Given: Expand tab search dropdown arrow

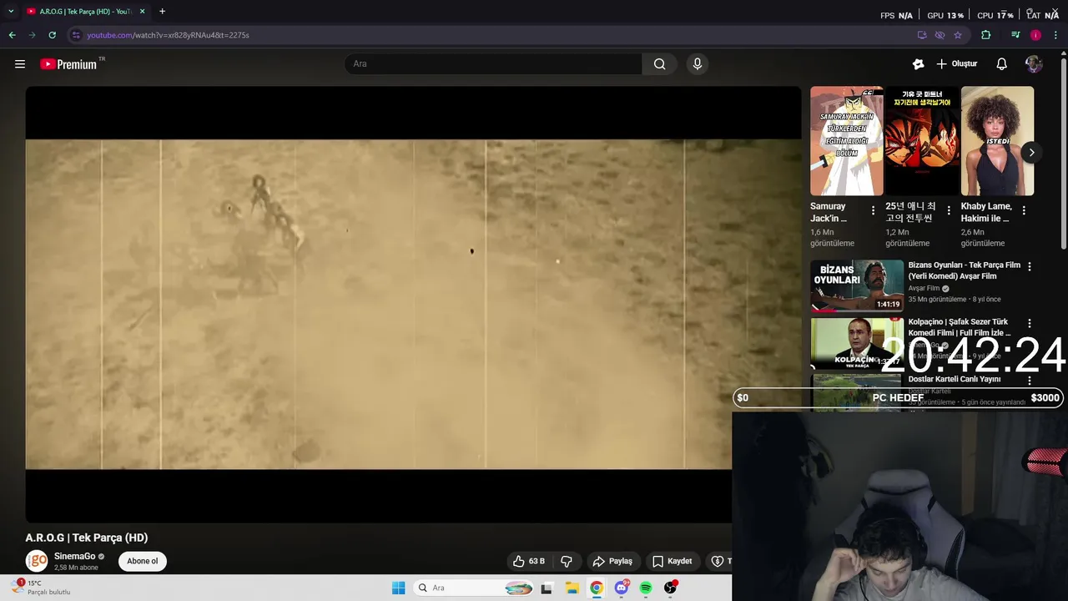Looking at the screenshot, I should pos(11,12).
